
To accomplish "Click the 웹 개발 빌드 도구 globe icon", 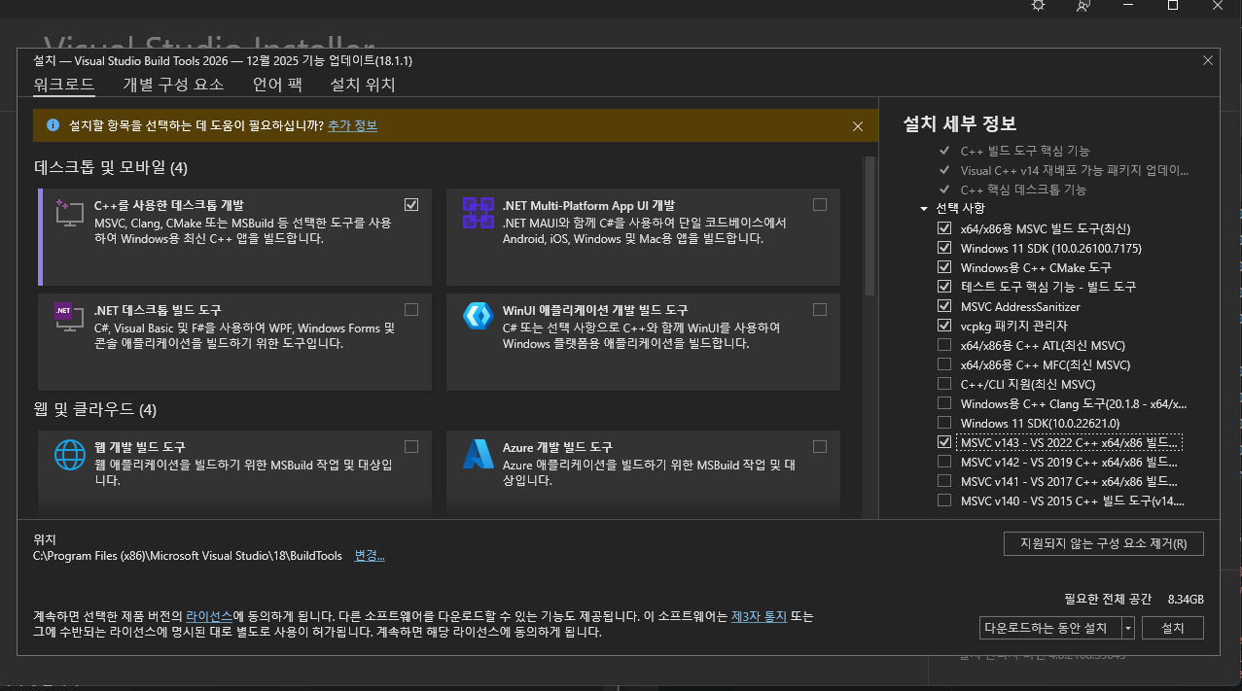I will point(69,454).
